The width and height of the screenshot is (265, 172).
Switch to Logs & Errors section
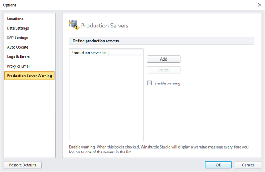(x=18, y=57)
